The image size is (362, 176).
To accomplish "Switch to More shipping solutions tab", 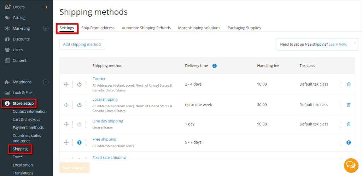I will point(199,28).
